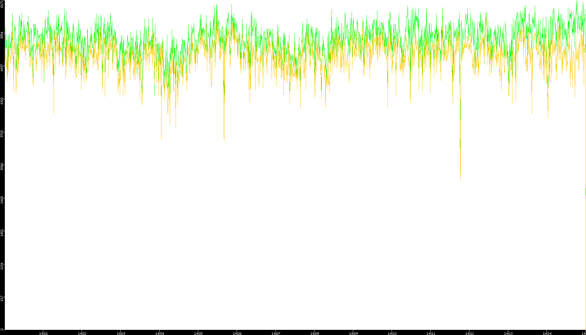Image resolution: width=586 pixels, height=335 pixels.
Task: Click the 2468 vertical axis label
Action: (2, 200)
